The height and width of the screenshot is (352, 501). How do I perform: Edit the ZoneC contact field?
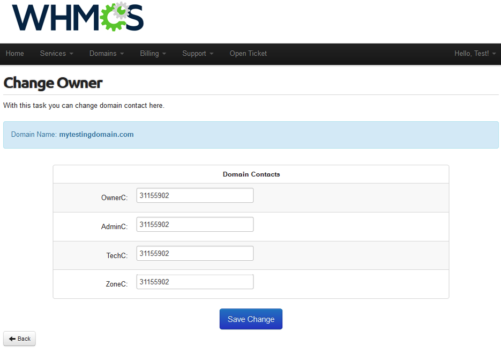(x=195, y=282)
